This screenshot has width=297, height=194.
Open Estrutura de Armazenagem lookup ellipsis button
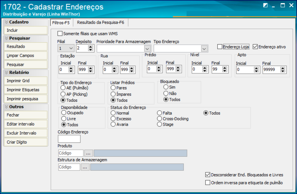coord(85,167)
